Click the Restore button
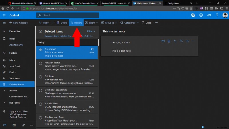 [76, 23]
